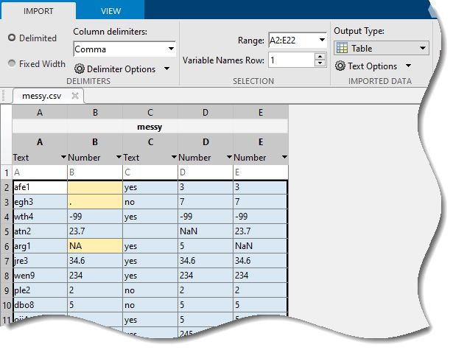The height and width of the screenshot is (350, 453).
Task: Click the table icon in Output Type
Action: click(342, 49)
